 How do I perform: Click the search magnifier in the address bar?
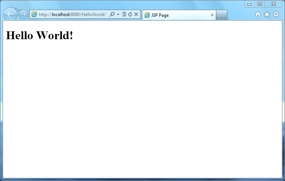[x=112, y=14]
